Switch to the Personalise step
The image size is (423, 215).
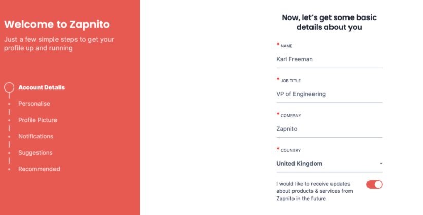pos(34,104)
